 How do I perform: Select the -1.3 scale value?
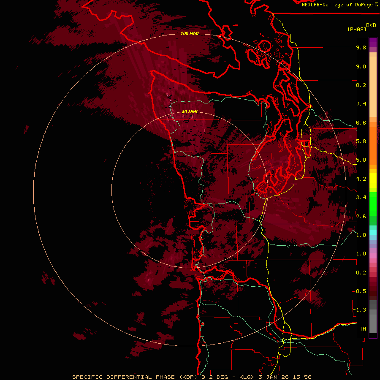[359, 310]
